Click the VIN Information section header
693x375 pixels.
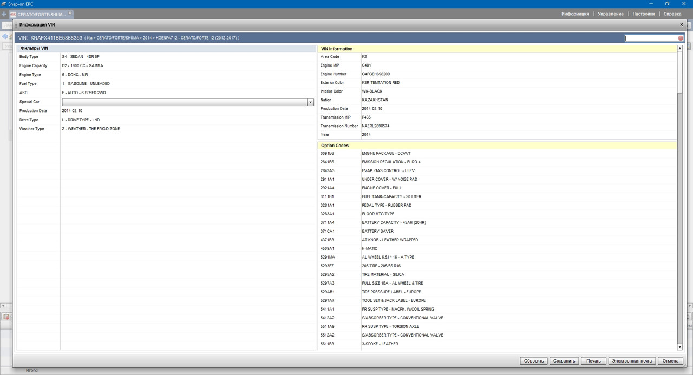click(497, 49)
